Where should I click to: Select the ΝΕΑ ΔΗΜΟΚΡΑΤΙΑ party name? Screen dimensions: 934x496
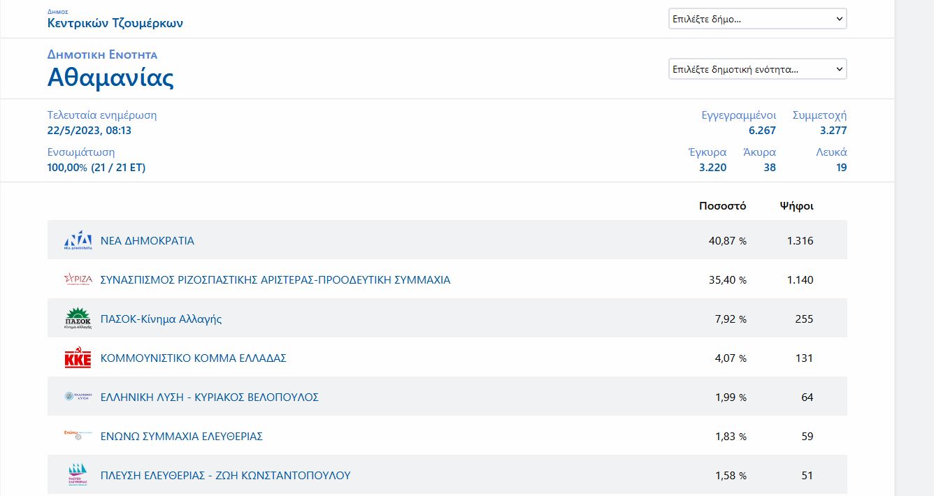click(x=148, y=241)
